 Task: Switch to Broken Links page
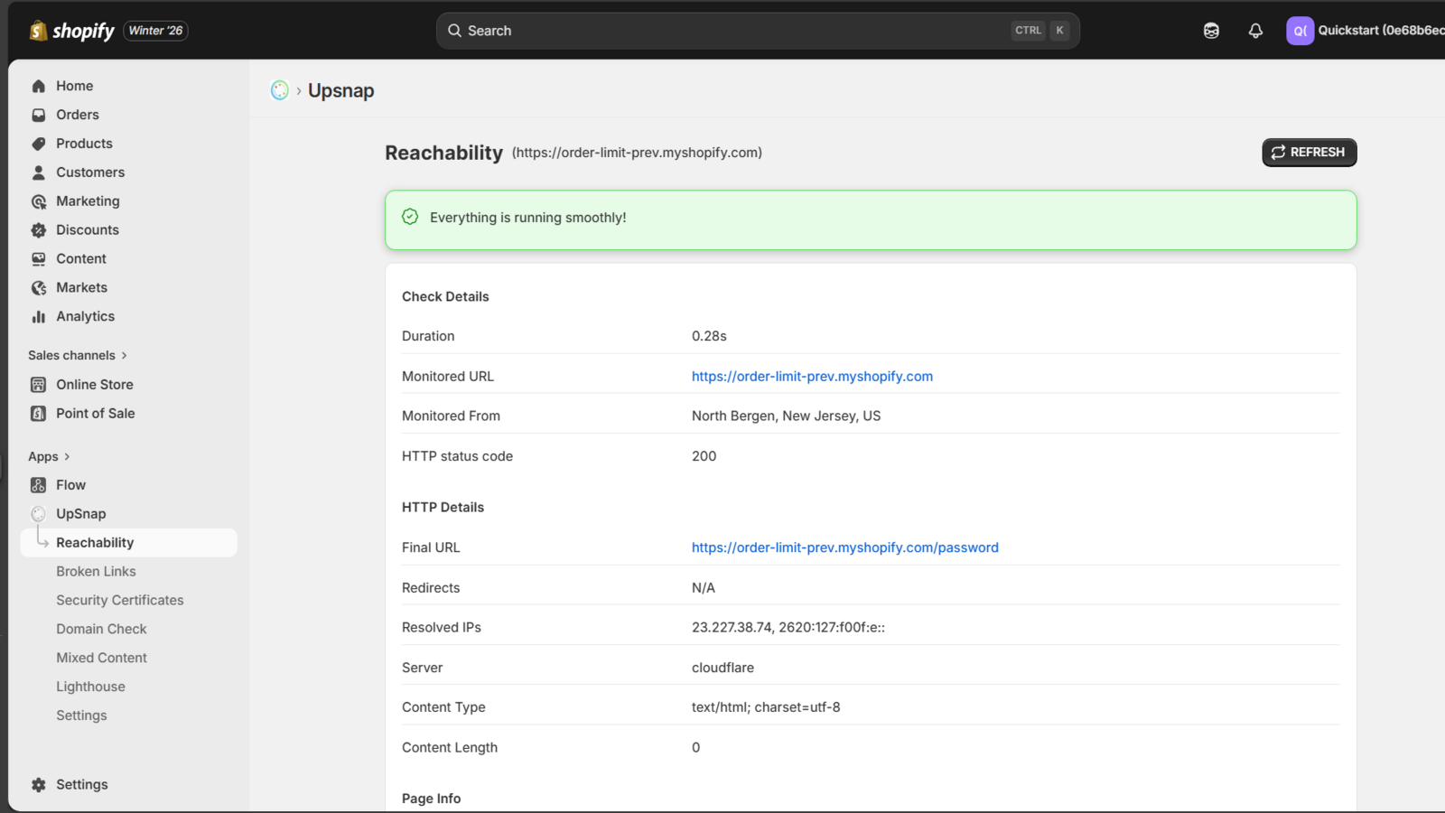tap(96, 571)
